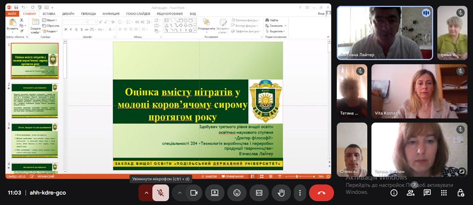Click the raise hand icon
The image size is (473, 205).
(281, 192)
